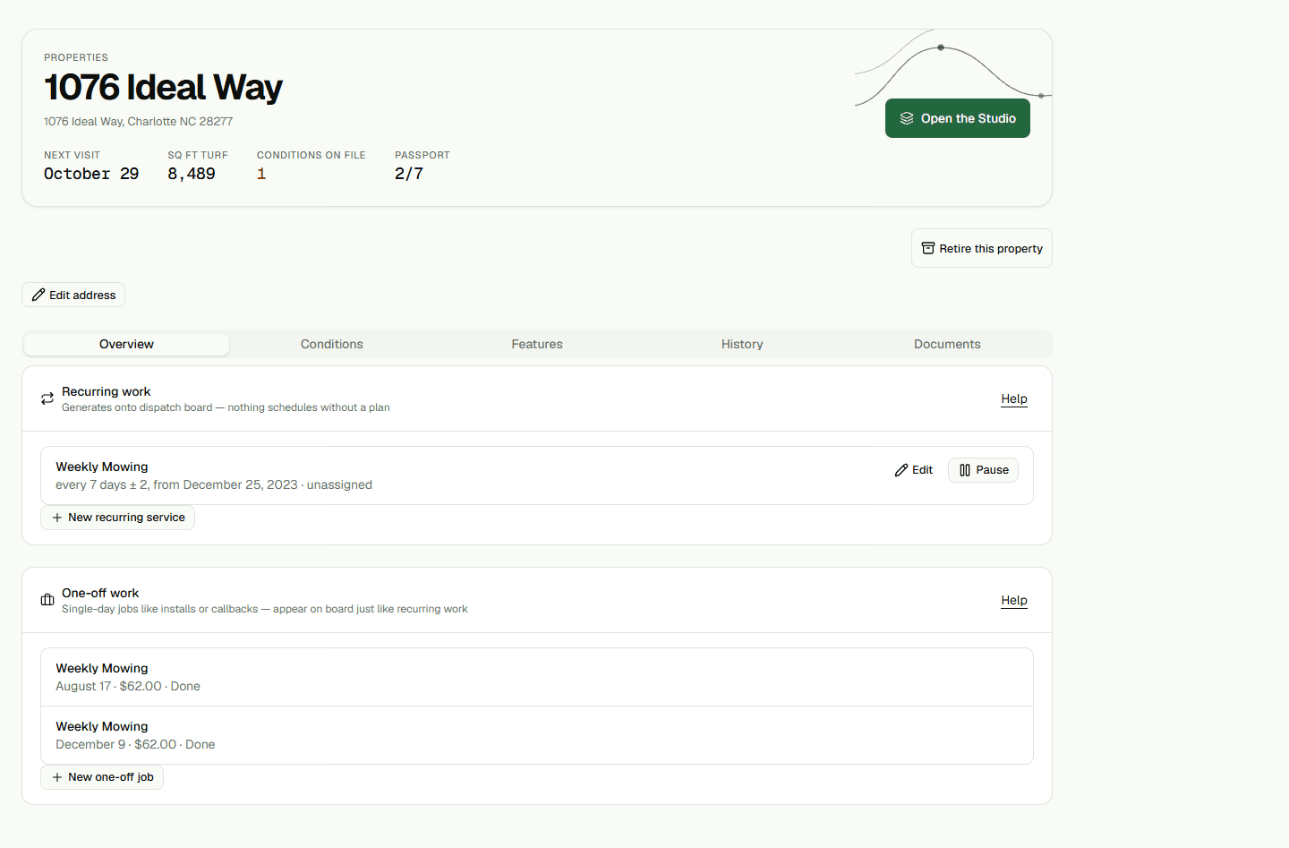This screenshot has height=848, width=1289.
Task: Select the Features tab
Action: coord(537,344)
